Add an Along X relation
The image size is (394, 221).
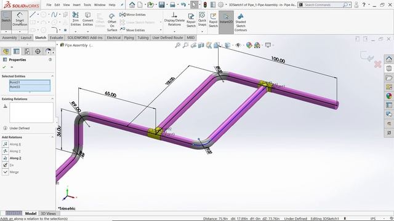(12, 144)
